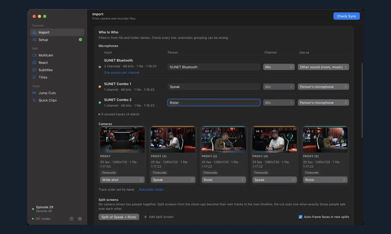Click the gray color dot for SUNET Bluetooth
Screen dimensions: 391x234
click(100, 67)
